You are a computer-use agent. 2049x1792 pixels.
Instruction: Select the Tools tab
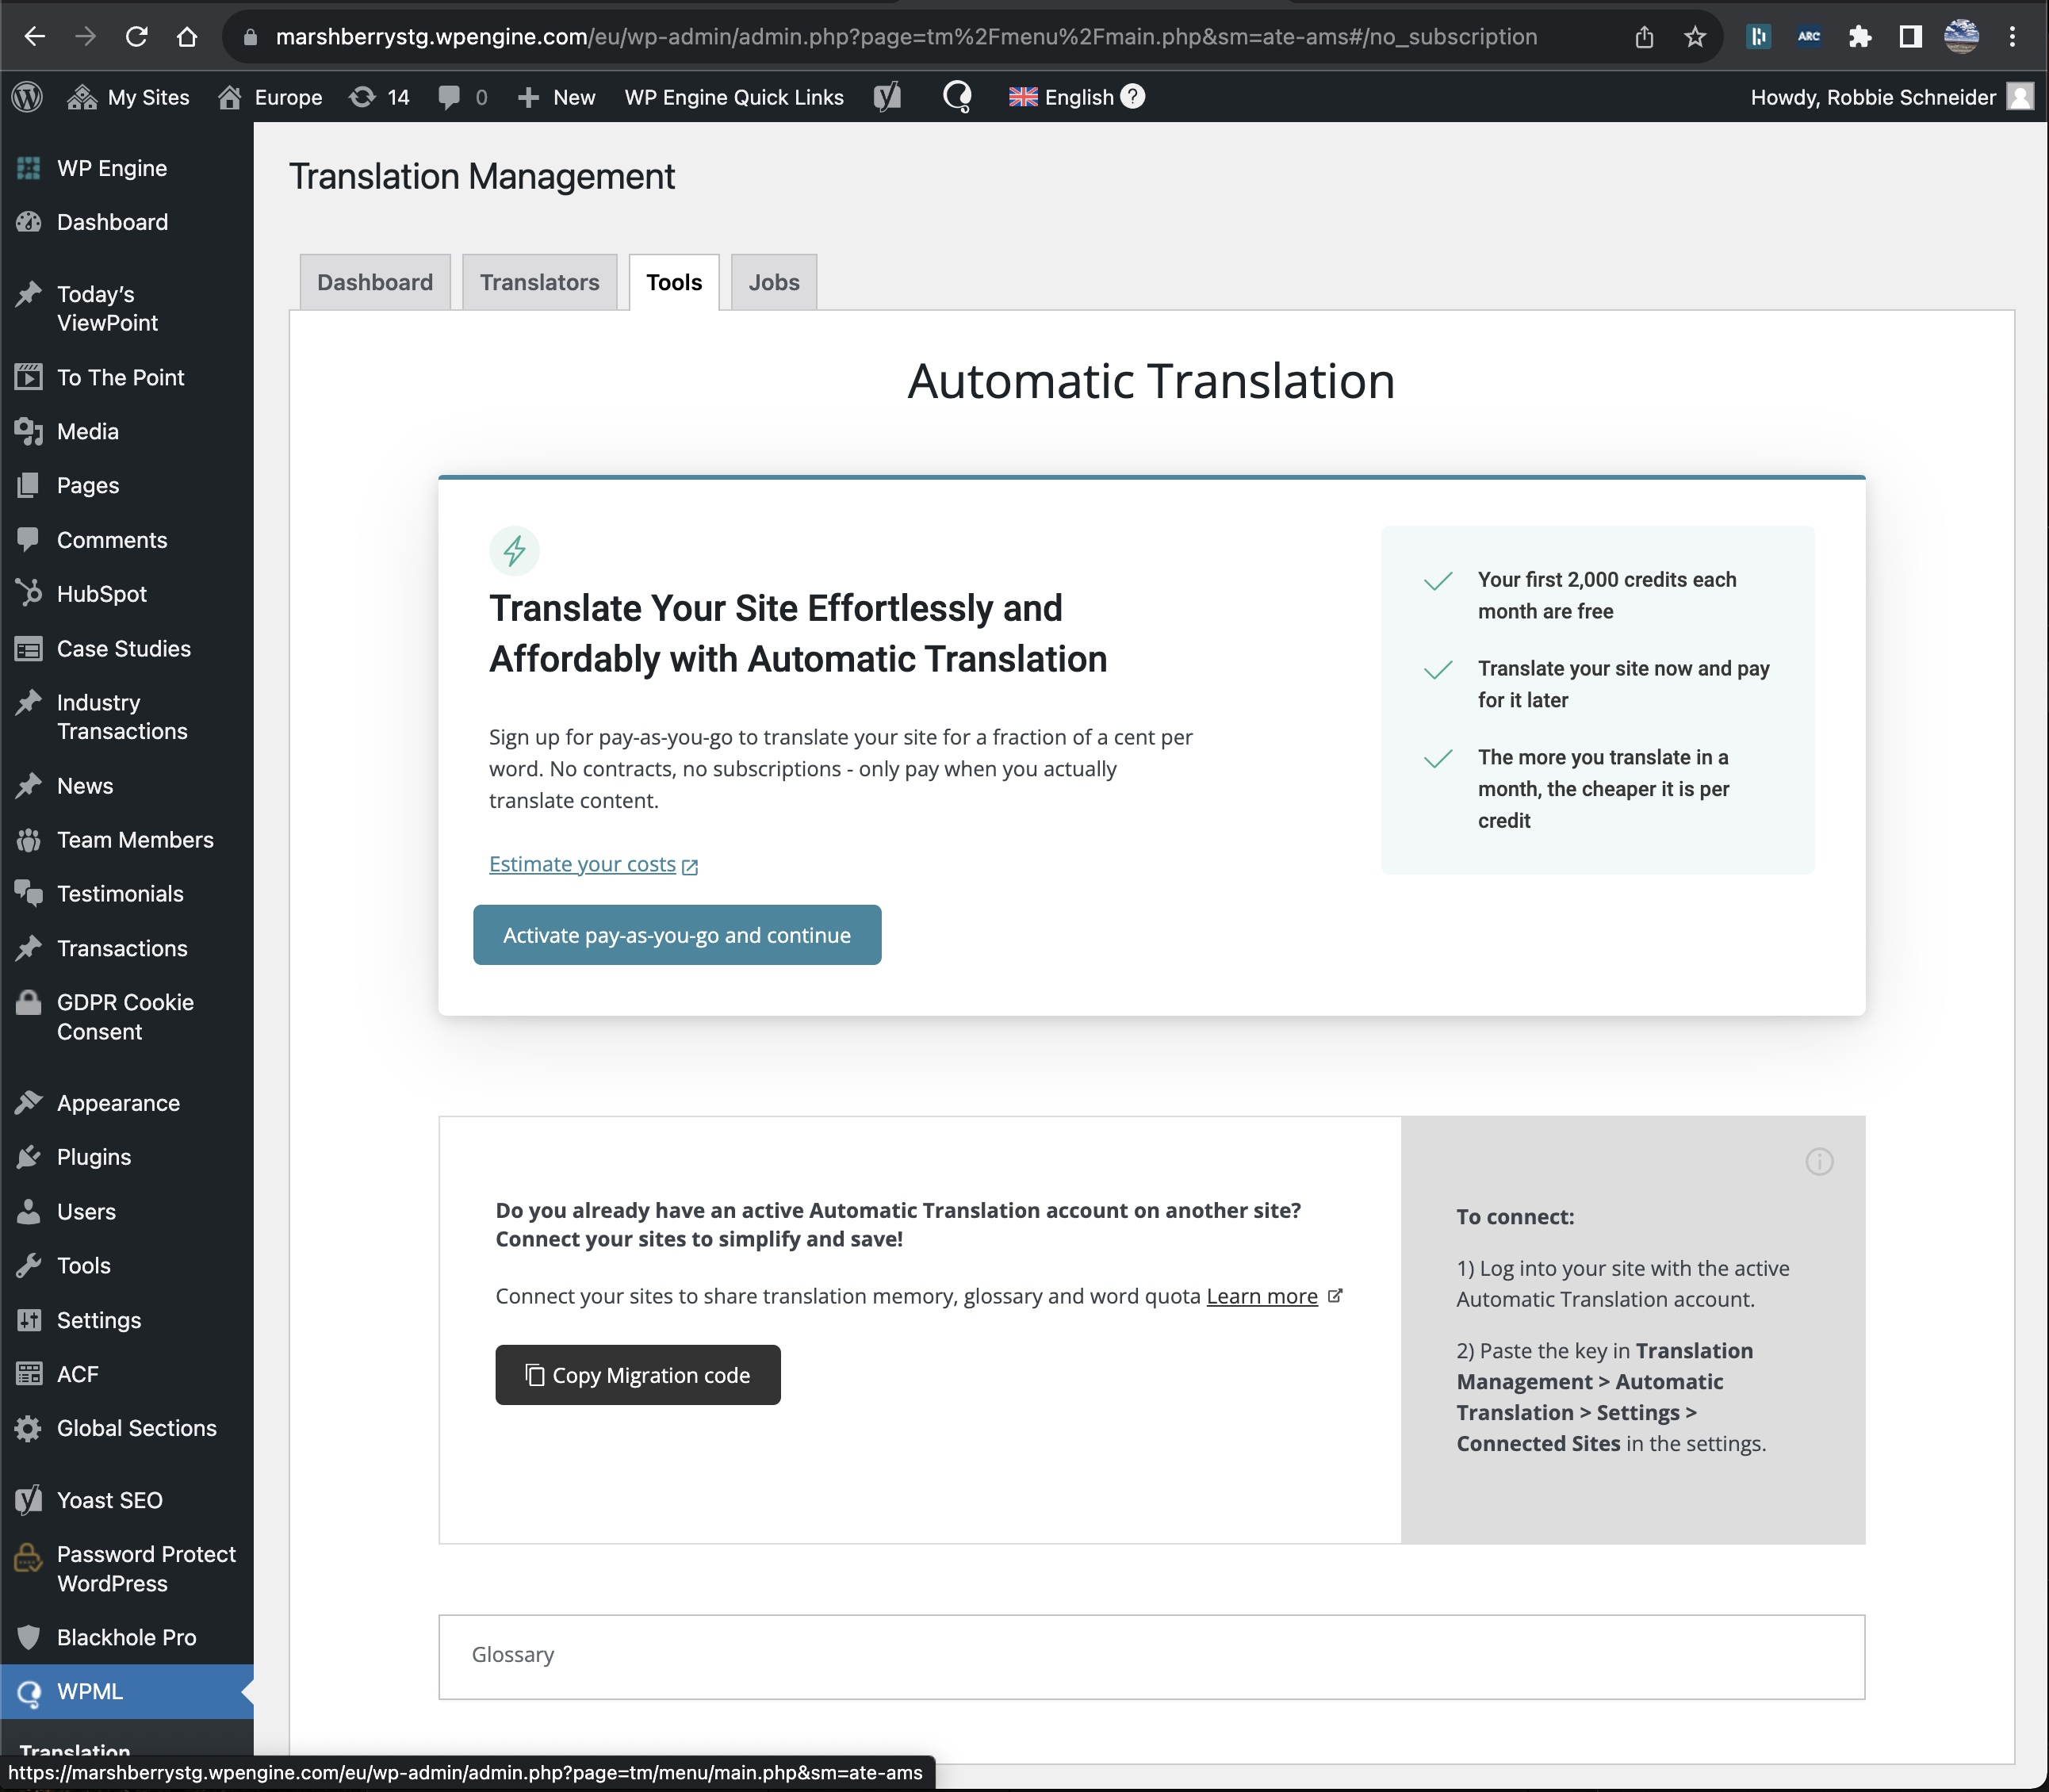[x=674, y=282]
